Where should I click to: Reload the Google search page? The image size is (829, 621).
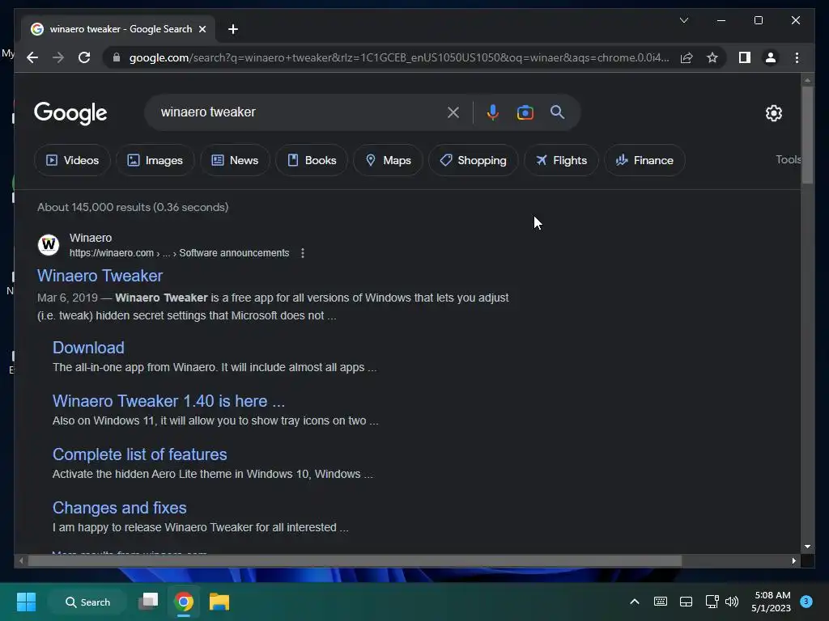pyautogui.click(x=84, y=57)
